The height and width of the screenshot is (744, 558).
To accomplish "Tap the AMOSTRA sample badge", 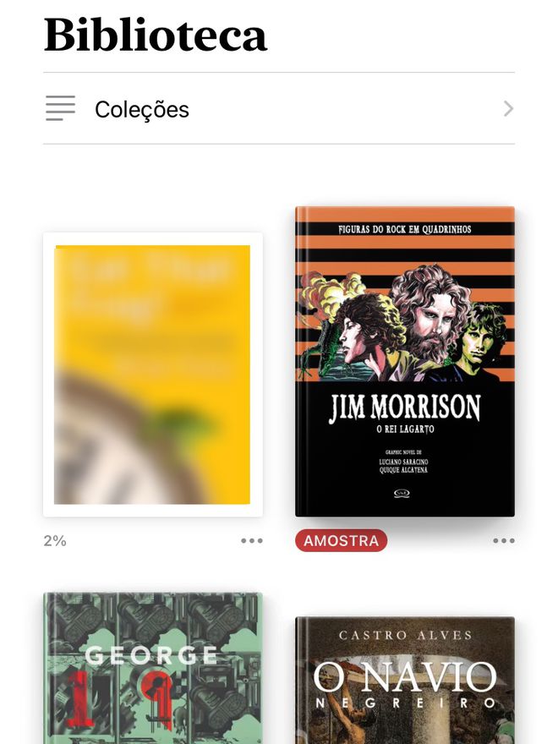I will click(x=342, y=540).
